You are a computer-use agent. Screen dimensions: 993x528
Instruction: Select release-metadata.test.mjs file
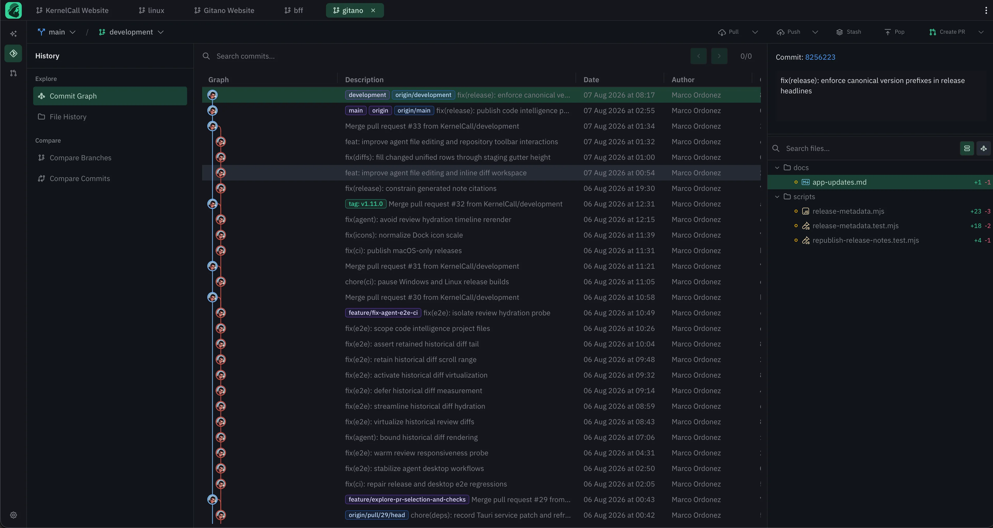coord(880,226)
